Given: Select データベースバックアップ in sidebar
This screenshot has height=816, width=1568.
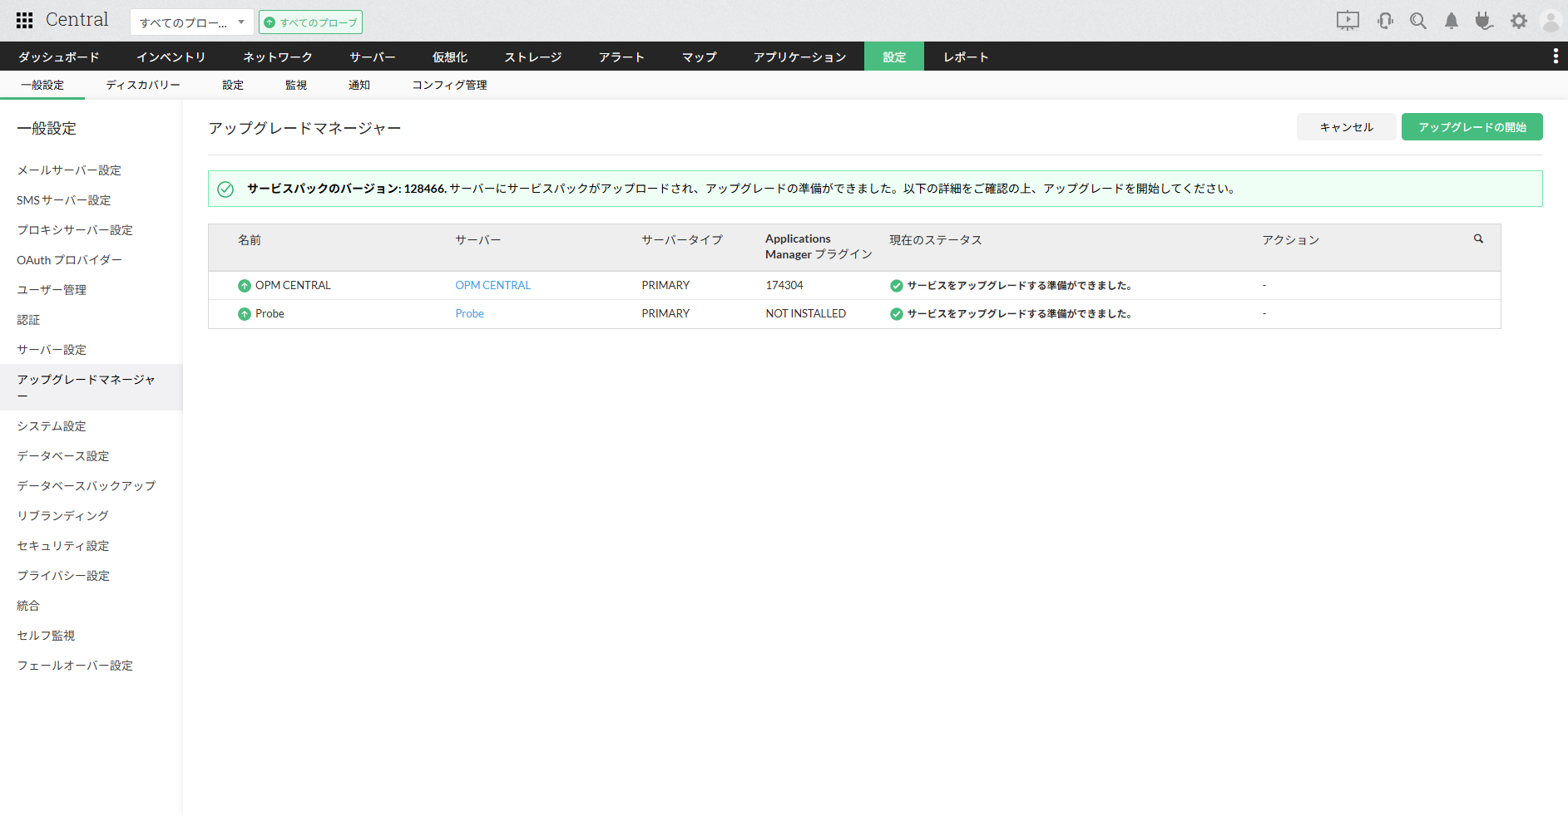Looking at the screenshot, I should tap(87, 485).
